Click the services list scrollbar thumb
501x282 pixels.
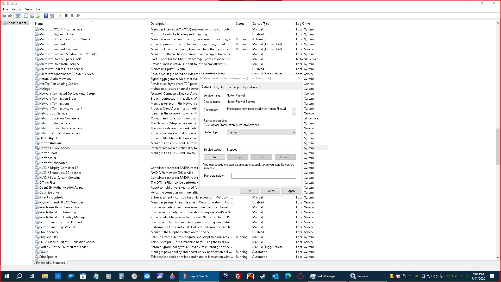coord(498,147)
